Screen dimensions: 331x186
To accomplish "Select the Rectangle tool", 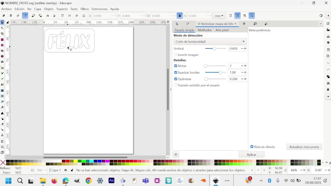I will 2,40.
